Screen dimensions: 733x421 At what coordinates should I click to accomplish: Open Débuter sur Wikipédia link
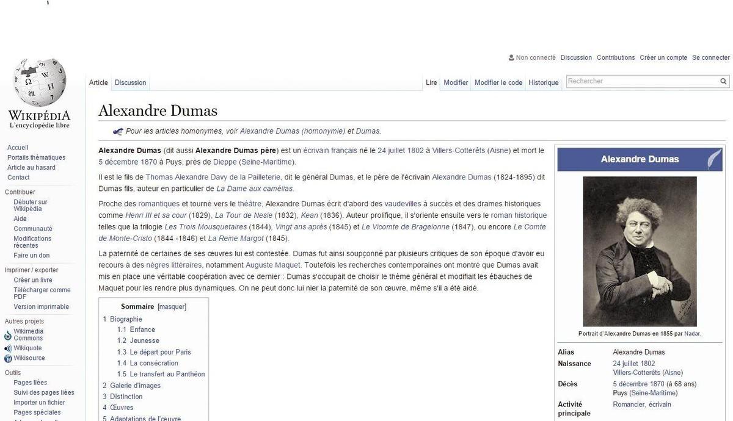point(31,206)
